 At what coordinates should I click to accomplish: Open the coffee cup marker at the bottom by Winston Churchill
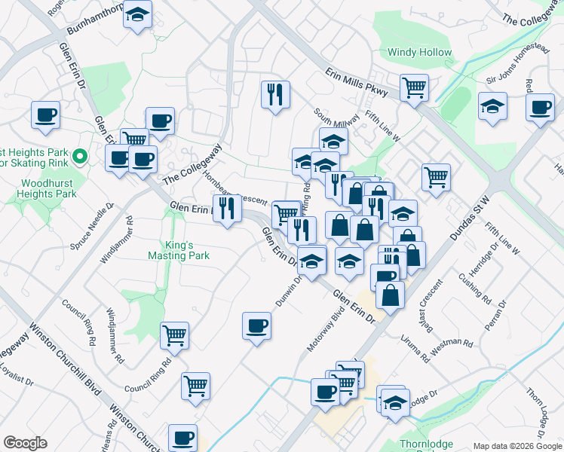pos(182,438)
